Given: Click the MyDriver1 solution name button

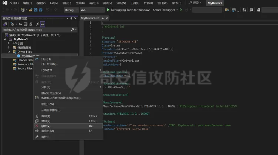Looking at the screenshot, I should (215, 3).
